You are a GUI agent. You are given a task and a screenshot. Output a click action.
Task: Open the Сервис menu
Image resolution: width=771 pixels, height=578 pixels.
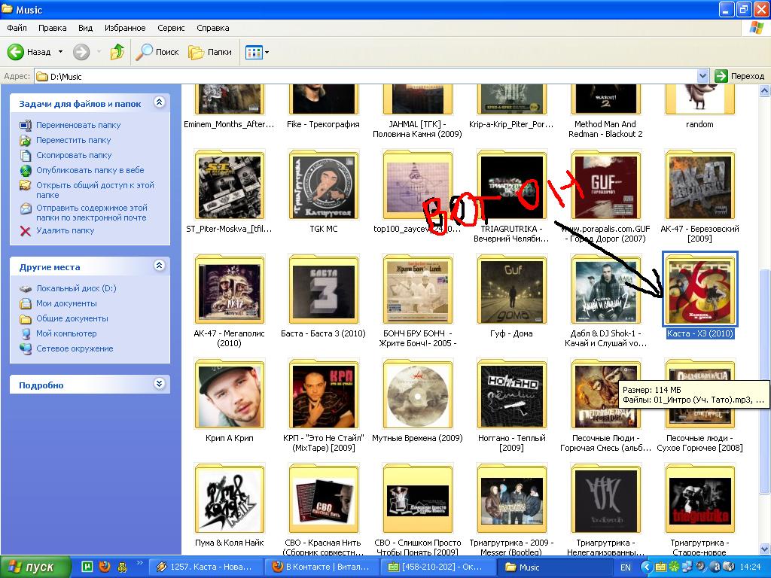coord(171,28)
